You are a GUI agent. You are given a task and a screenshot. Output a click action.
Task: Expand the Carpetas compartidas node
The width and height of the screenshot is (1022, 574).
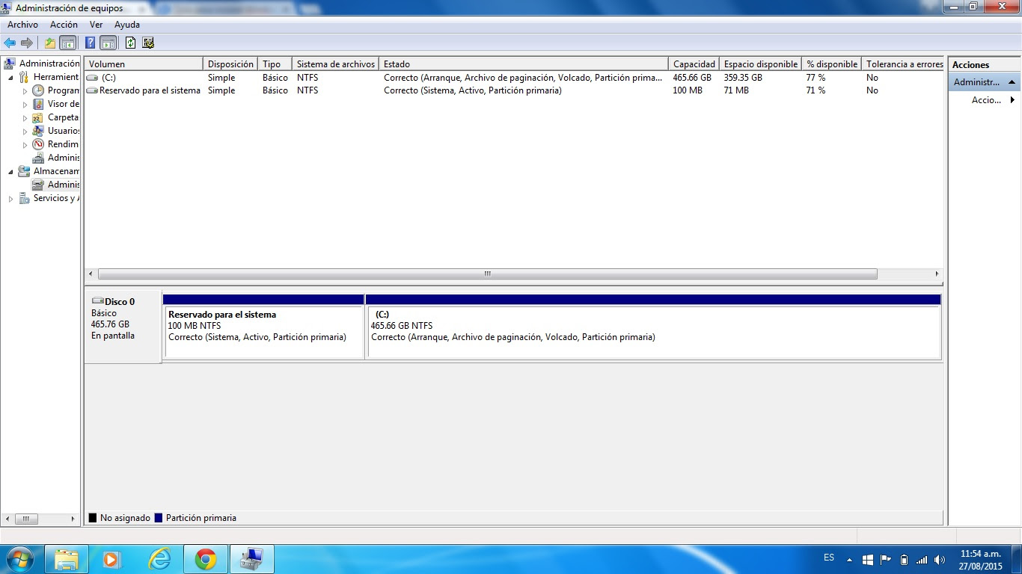[x=25, y=117]
